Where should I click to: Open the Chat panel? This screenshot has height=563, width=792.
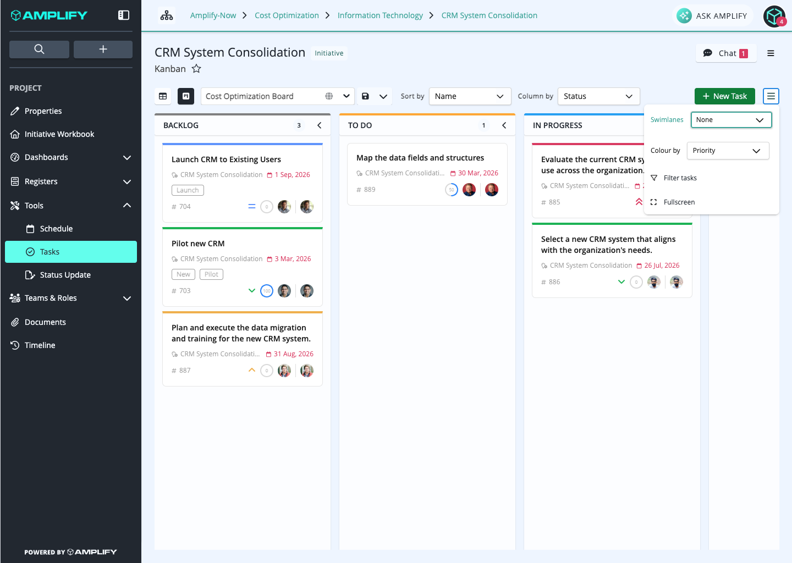click(x=726, y=53)
